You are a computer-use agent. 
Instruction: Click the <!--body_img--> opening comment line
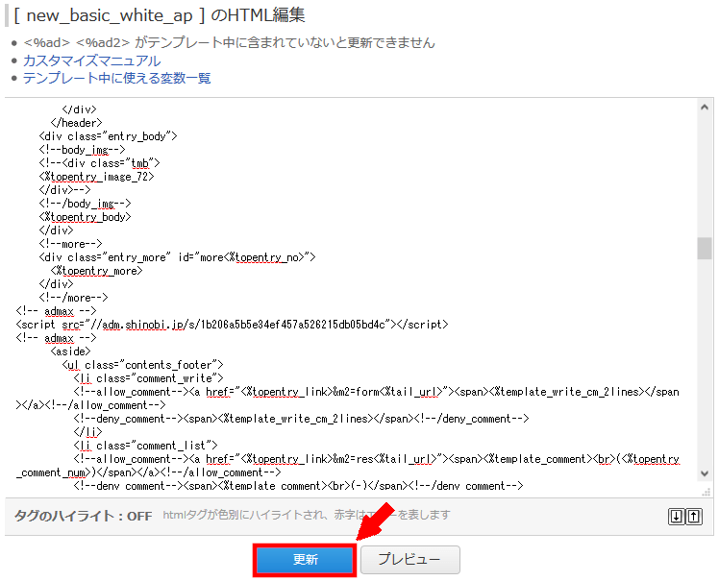(82, 150)
